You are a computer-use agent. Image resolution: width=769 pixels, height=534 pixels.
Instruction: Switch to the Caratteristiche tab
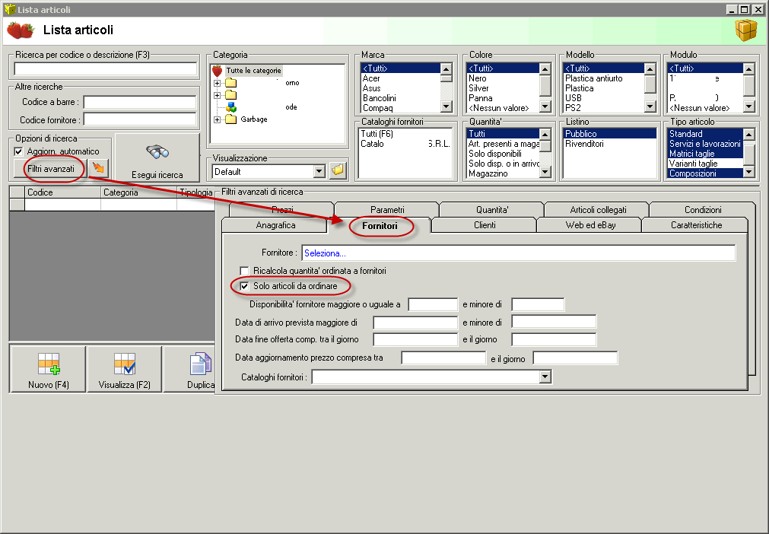(x=697, y=225)
